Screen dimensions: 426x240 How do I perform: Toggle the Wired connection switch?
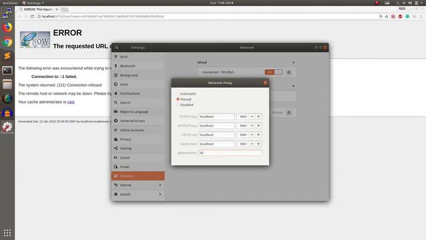click(x=274, y=72)
